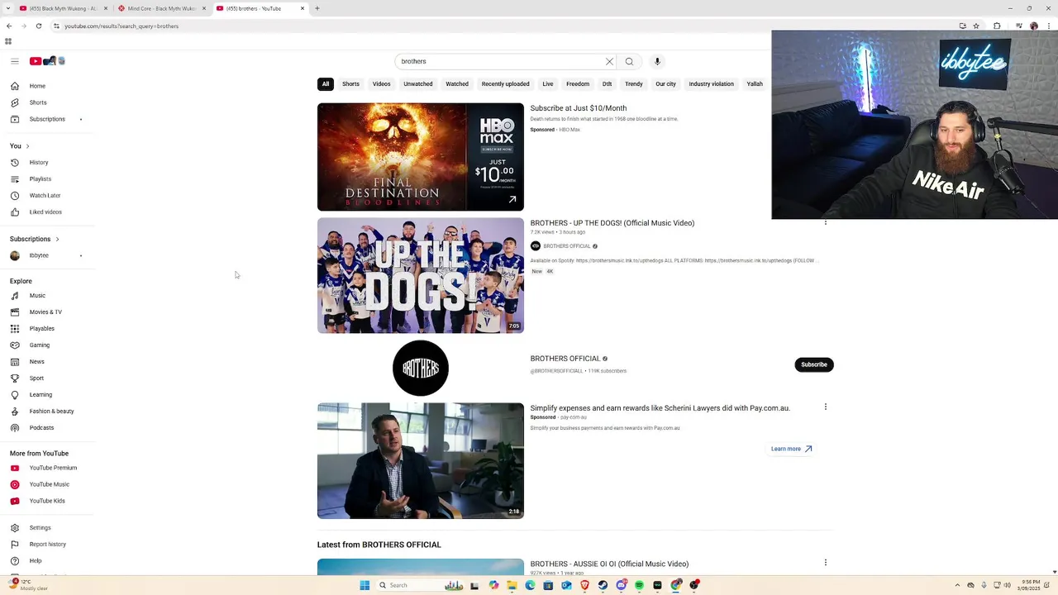Open BROTHERS - AUSSIE OI OI video title
The image size is (1058, 595).
(609, 564)
